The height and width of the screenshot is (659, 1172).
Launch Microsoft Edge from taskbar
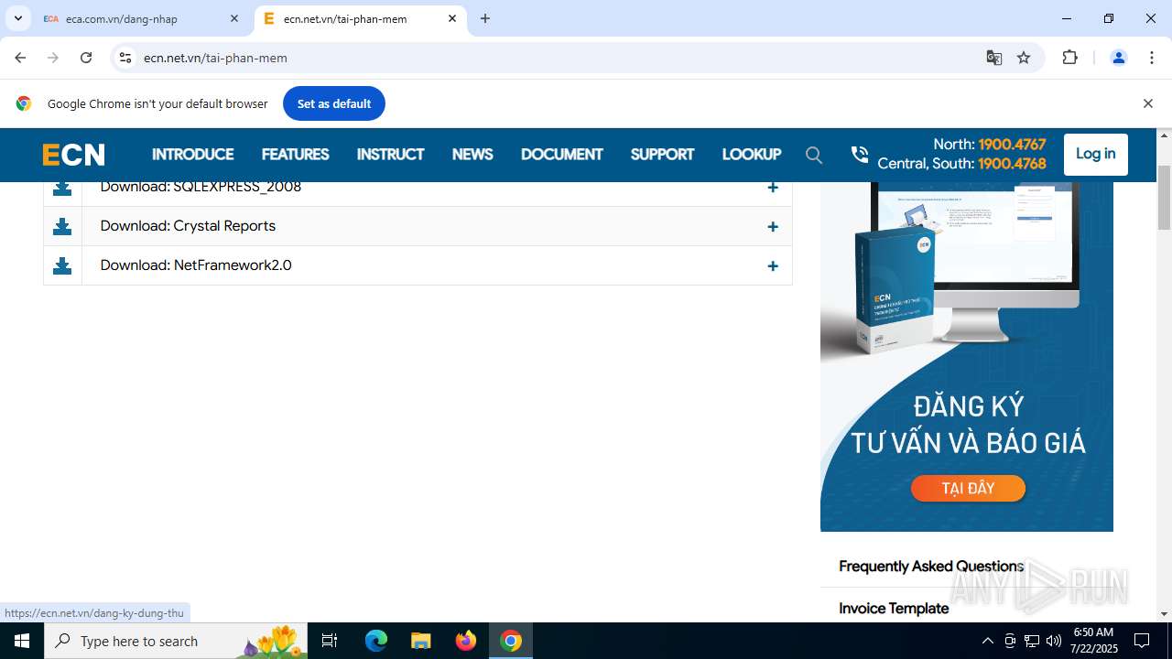376,641
